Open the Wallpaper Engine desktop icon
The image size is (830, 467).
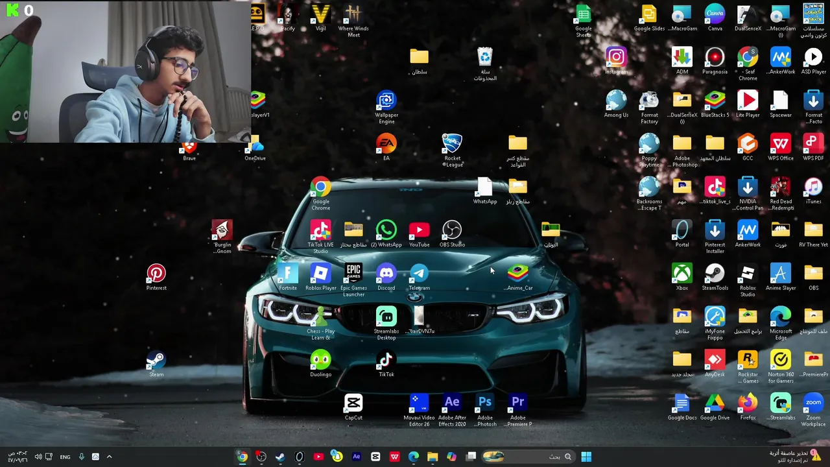tap(386, 107)
